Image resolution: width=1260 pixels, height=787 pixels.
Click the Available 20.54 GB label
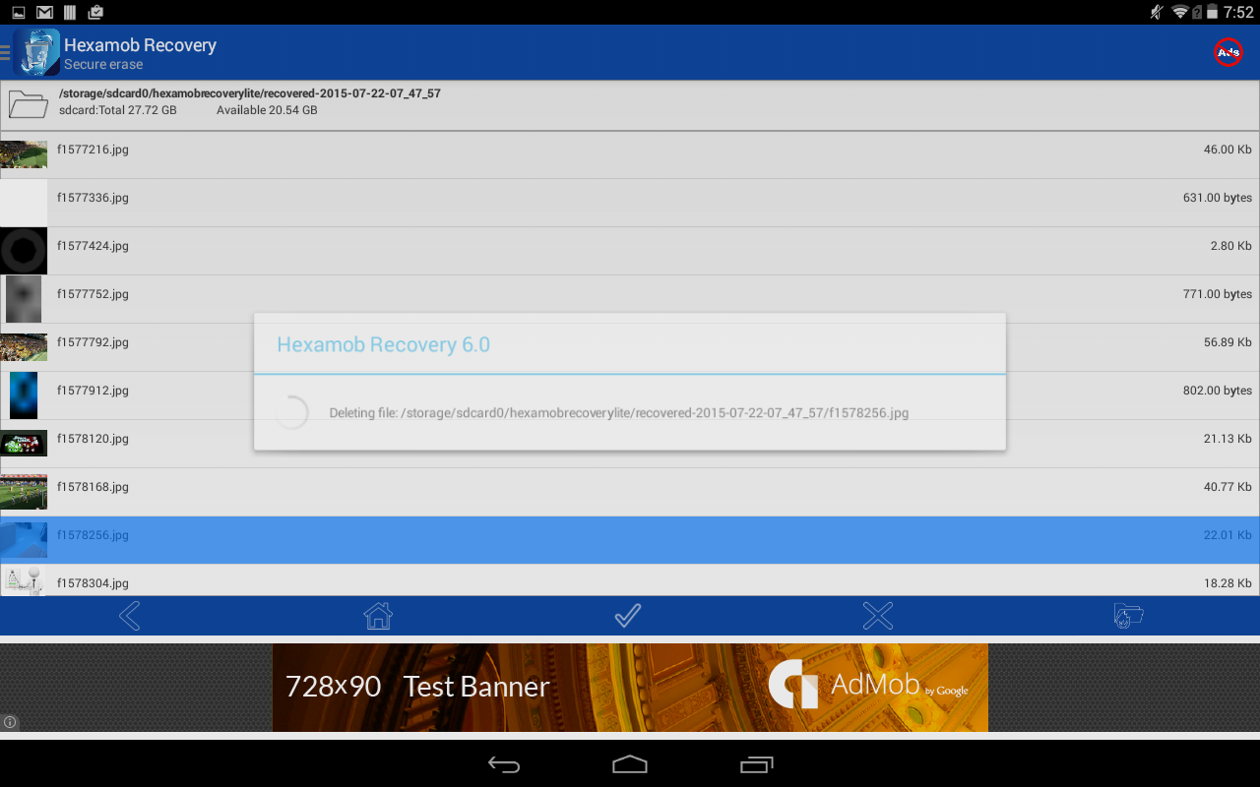(x=267, y=110)
